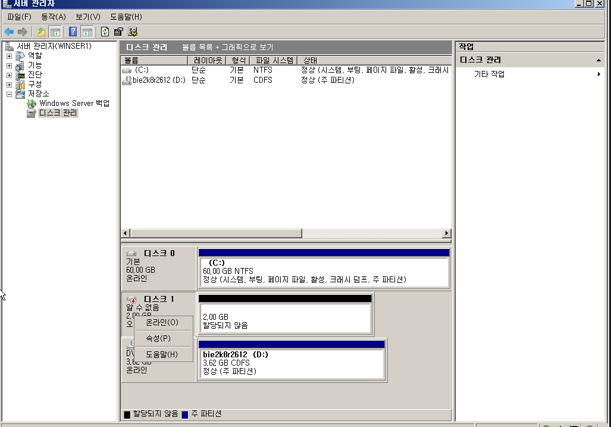Select the 역할 tree item
611x427 pixels.
pos(35,56)
